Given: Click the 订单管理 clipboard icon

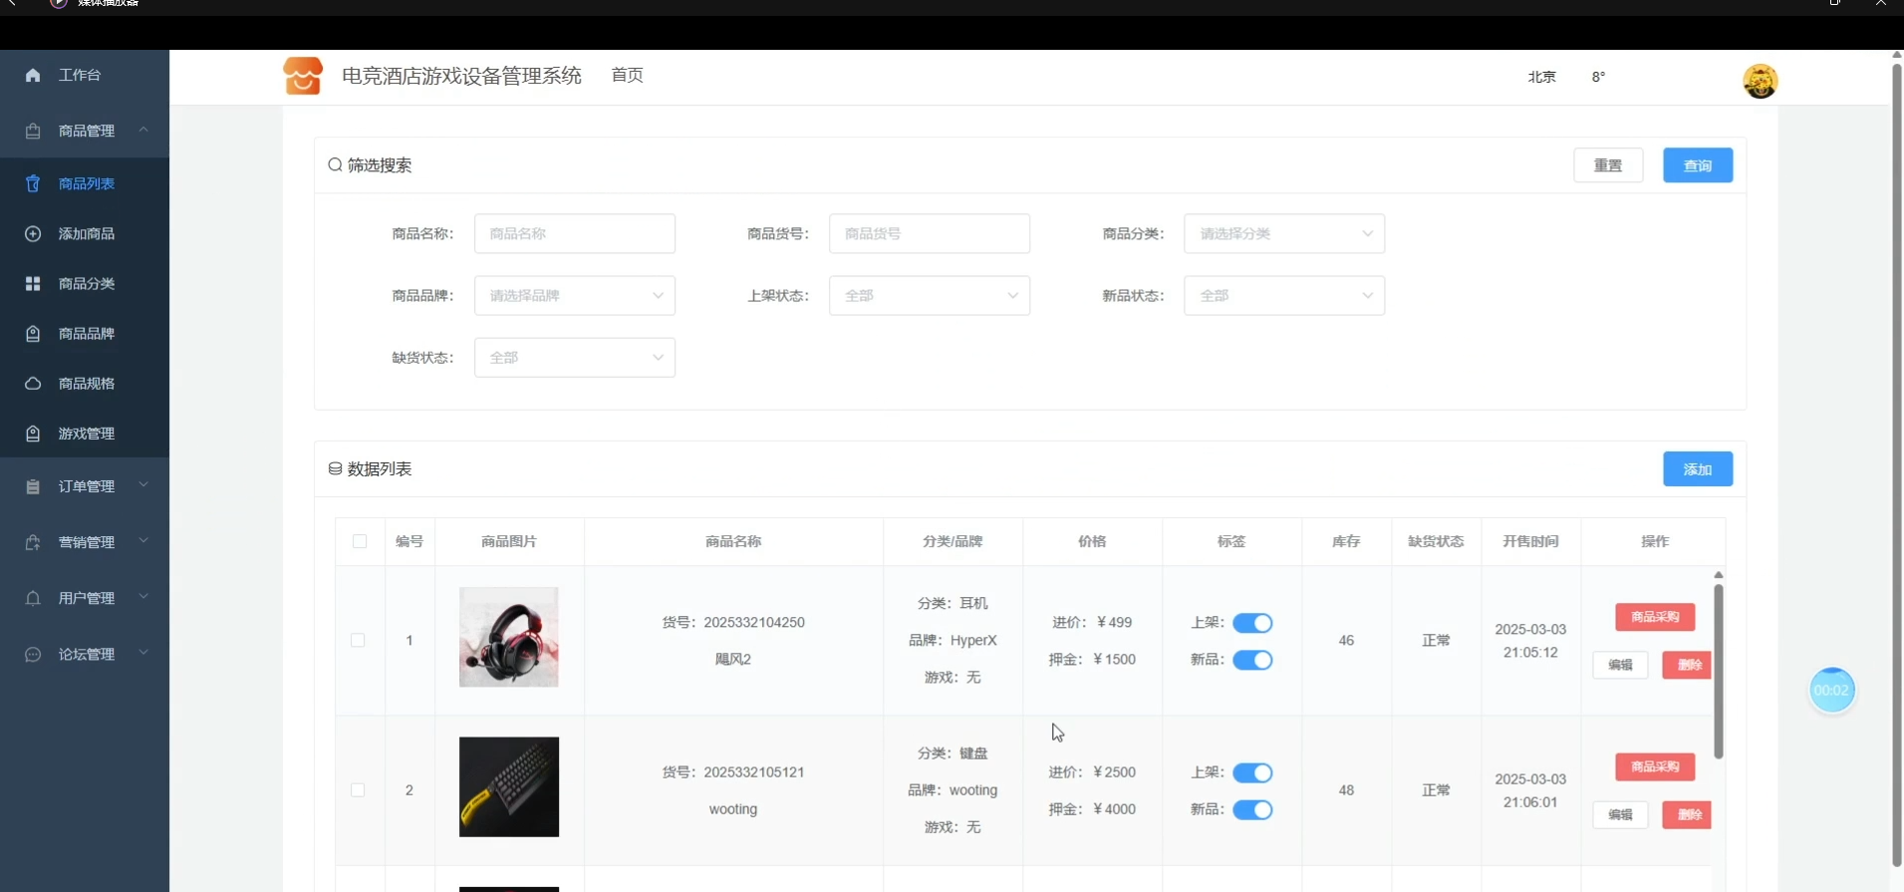Looking at the screenshot, I should (33, 486).
